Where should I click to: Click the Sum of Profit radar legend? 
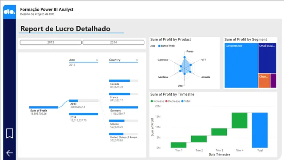(166, 46)
